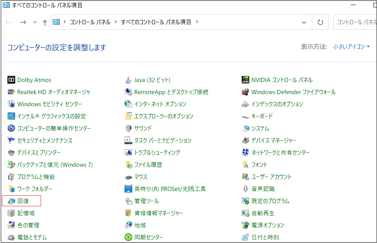Open the Java (32 ビット) icon
377x243 pixels.
coord(128,80)
